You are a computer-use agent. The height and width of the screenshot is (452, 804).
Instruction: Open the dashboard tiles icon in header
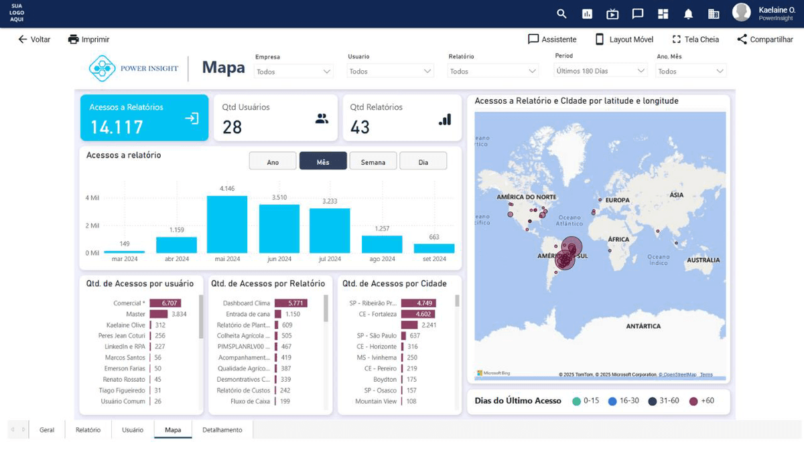tap(663, 13)
